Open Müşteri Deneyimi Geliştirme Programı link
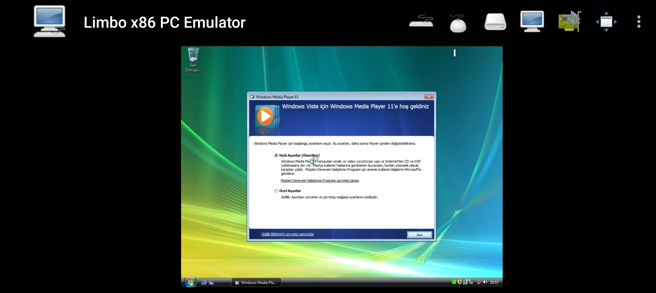Screen dimensions: 656x293 tap(320, 180)
